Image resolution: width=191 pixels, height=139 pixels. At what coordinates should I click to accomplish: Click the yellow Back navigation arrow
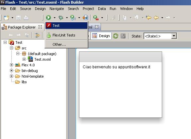pos(156,18)
